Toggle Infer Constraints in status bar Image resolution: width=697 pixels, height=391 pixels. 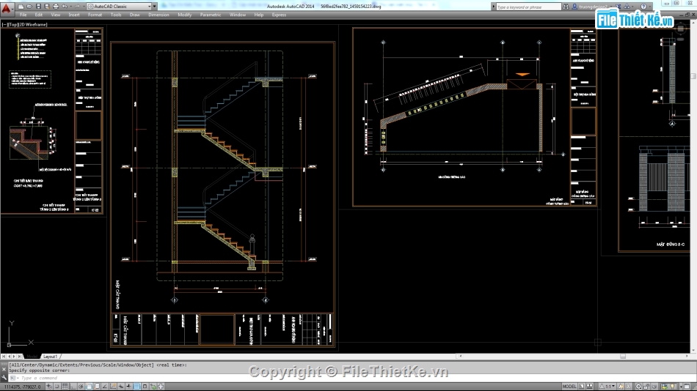pos(49,387)
